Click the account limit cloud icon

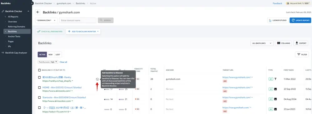(x=288, y=3)
